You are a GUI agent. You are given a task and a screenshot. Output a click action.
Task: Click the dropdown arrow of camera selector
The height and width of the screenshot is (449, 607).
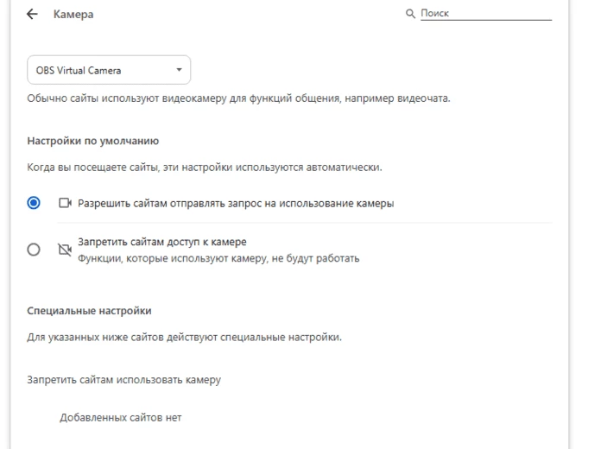[179, 70]
